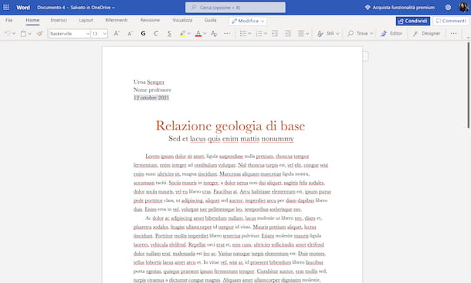
Task: Select the Home tab
Action: click(x=32, y=20)
